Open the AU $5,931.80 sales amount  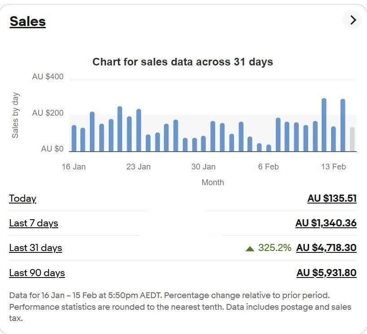[x=327, y=273]
